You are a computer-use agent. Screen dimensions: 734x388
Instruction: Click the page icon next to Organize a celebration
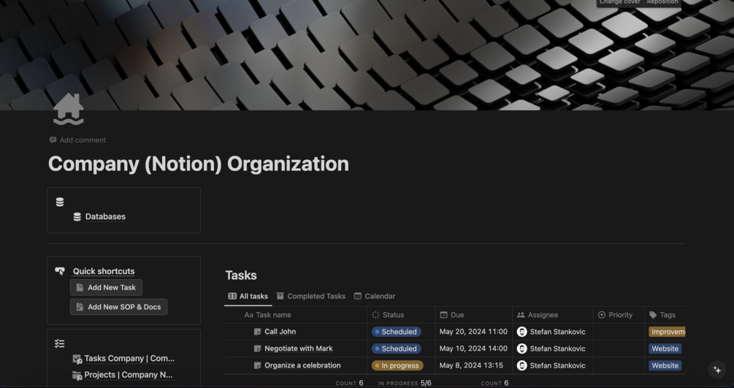[x=257, y=365]
